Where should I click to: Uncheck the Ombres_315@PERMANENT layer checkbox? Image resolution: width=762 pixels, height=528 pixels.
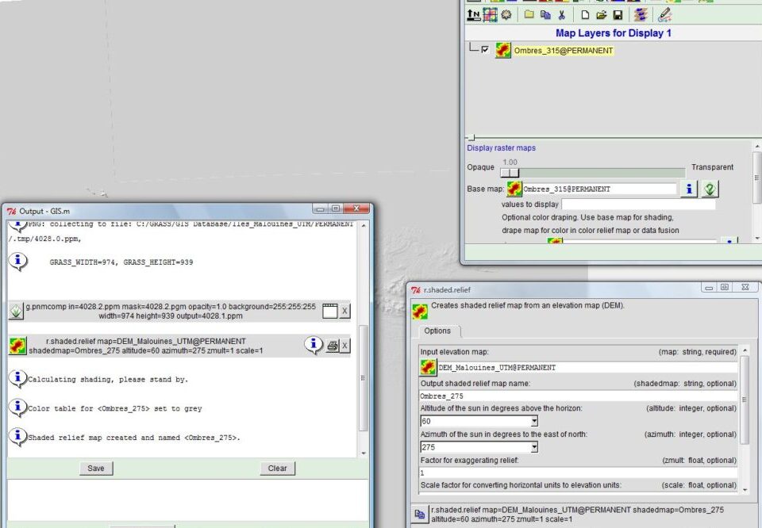485,50
